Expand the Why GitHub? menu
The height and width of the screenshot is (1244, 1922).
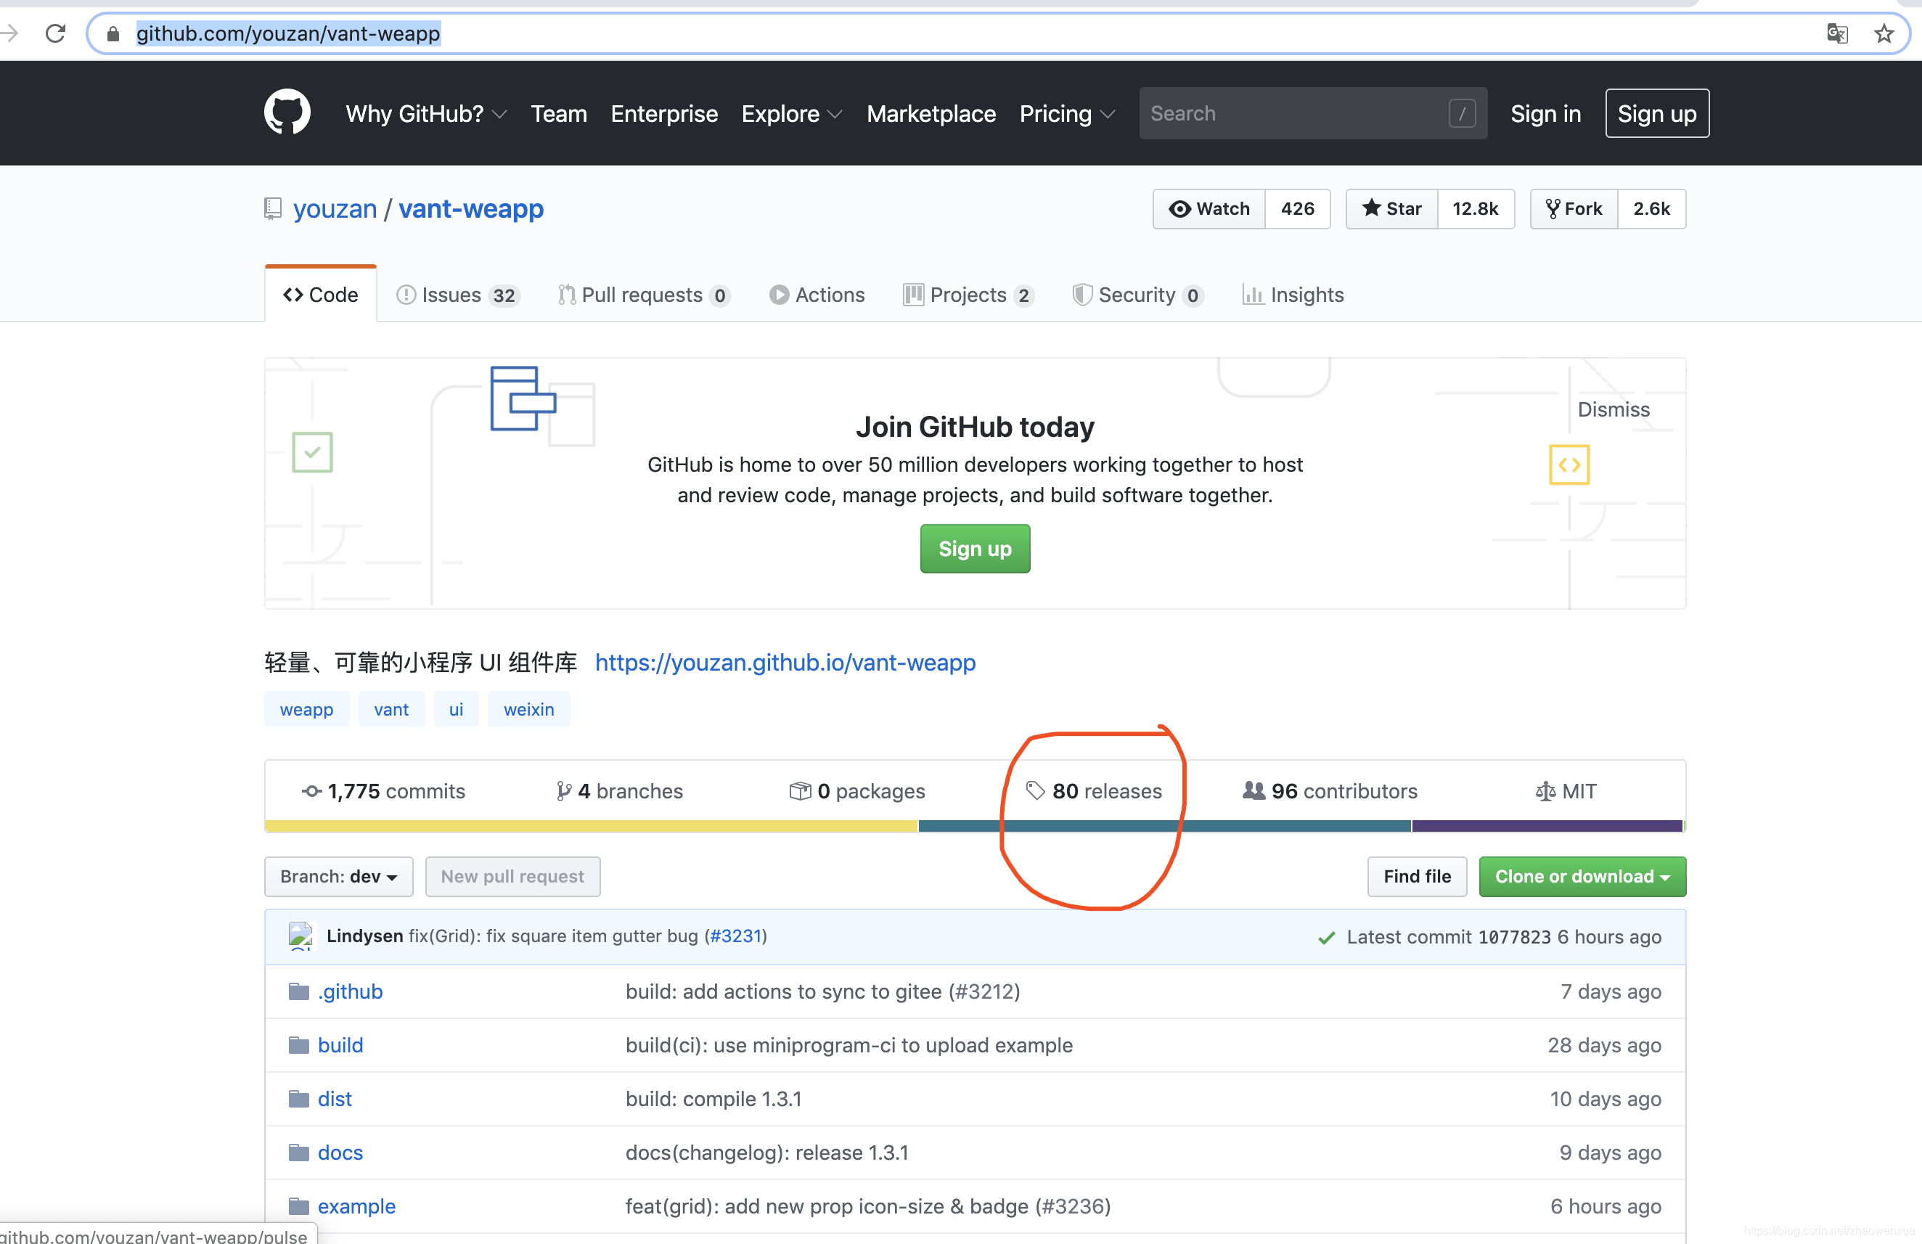pos(425,114)
